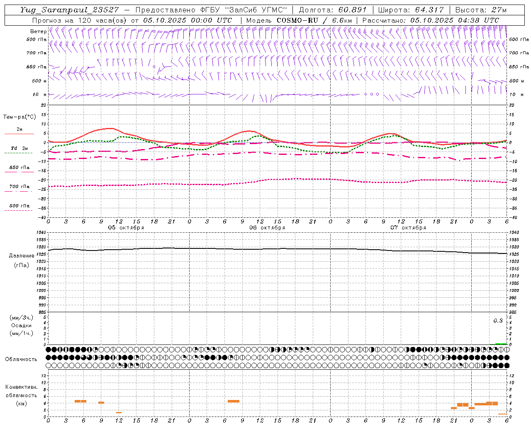Image resolution: width=531 pixels, height=424 pixels.
Task: Click the 0.3 precipitation amount value
Action: (498, 321)
